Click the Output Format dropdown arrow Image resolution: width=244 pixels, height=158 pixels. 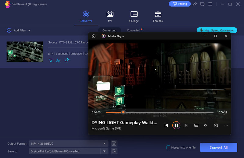(x=105, y=144)
